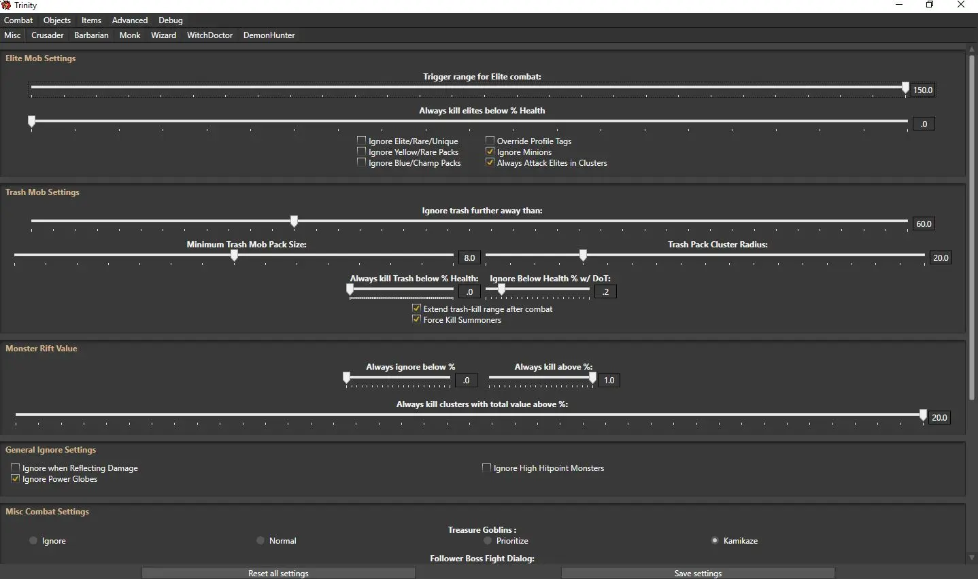The height and width of the screenshot is (579, 978).
Task: Switch to the Advanced tab
Action: (130, 20)
